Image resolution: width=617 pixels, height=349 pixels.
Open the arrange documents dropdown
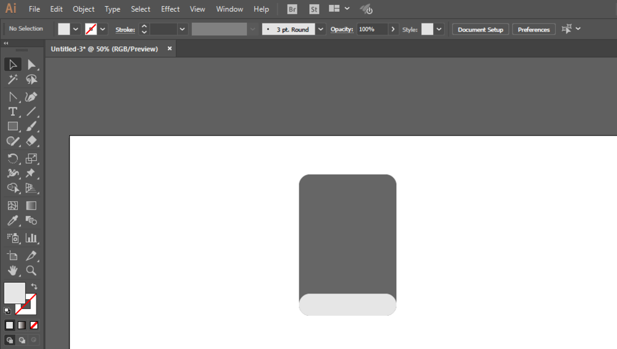(x=347, y=8)
